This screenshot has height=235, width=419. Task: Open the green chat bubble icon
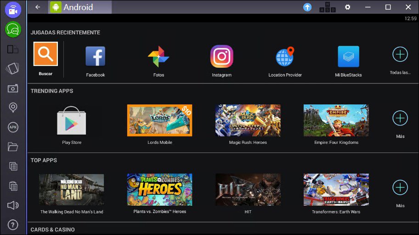click(x=13, y=29)
